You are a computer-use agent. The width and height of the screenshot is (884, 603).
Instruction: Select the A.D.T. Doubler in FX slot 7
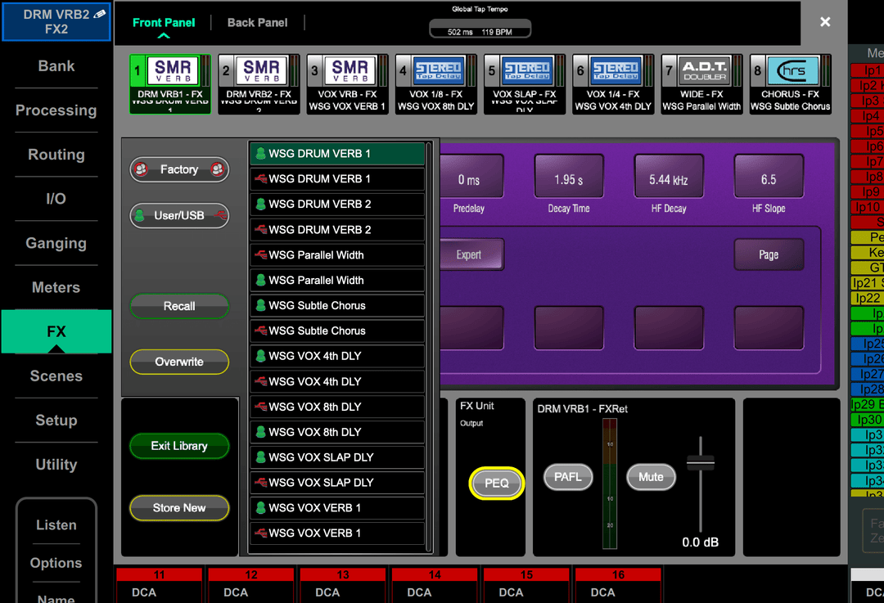(701, 78)
